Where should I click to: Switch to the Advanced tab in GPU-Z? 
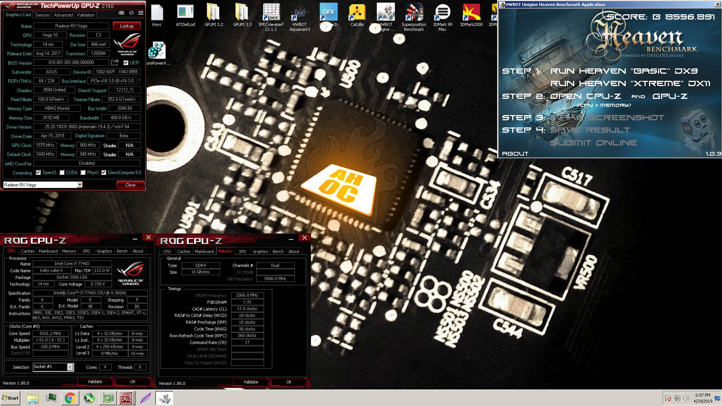[x=63, y=15]
